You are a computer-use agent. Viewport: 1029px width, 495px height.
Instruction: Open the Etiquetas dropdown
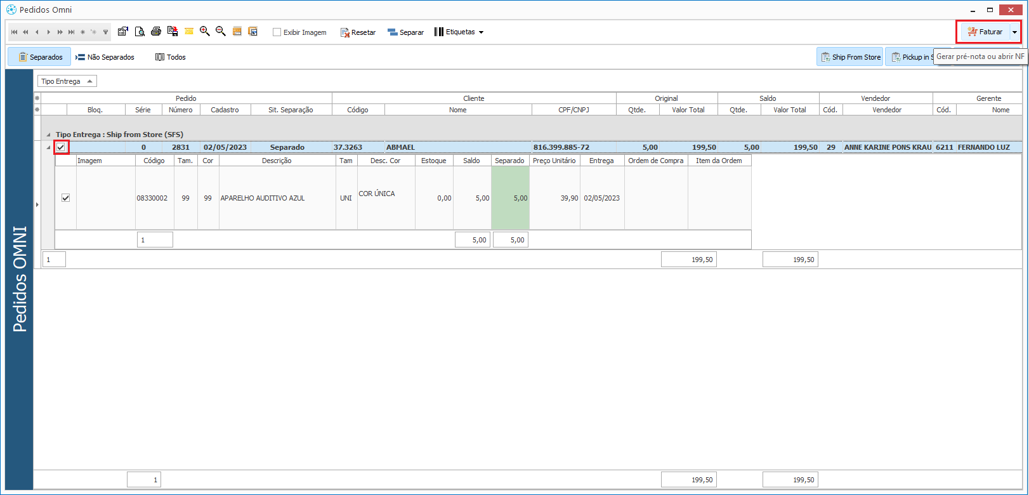459,32
